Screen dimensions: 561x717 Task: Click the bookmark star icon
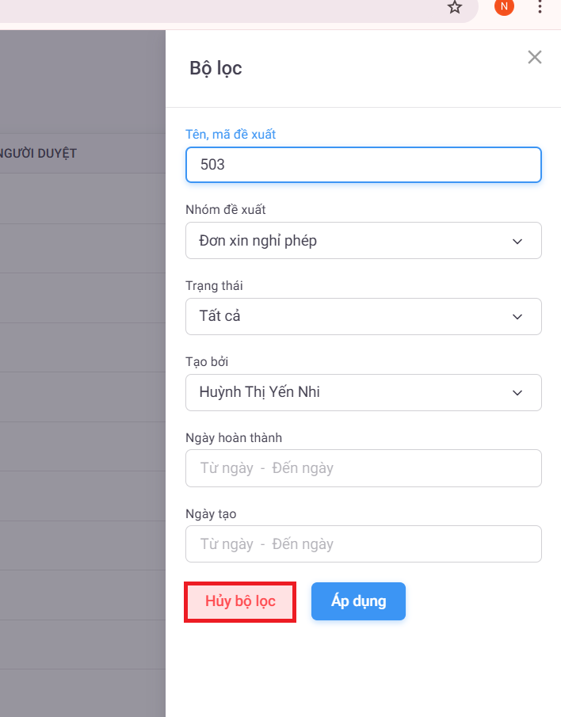click(x=454, y=7)
